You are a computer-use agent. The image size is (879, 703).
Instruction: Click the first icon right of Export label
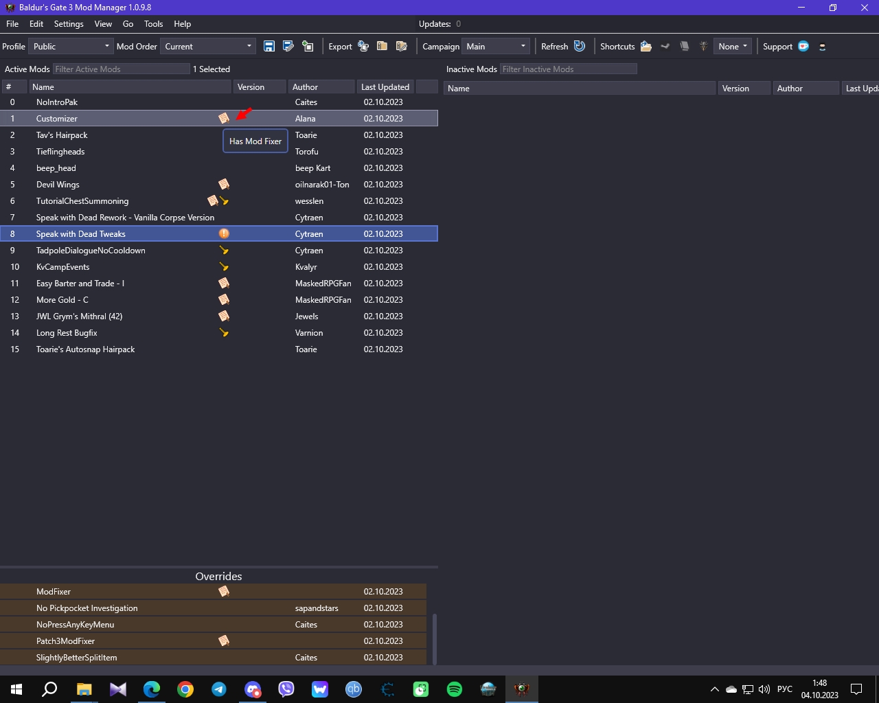point(363,46)
